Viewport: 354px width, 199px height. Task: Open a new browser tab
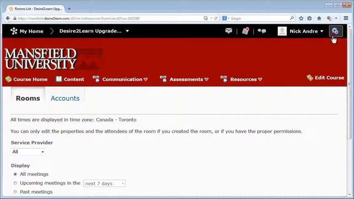69,9
